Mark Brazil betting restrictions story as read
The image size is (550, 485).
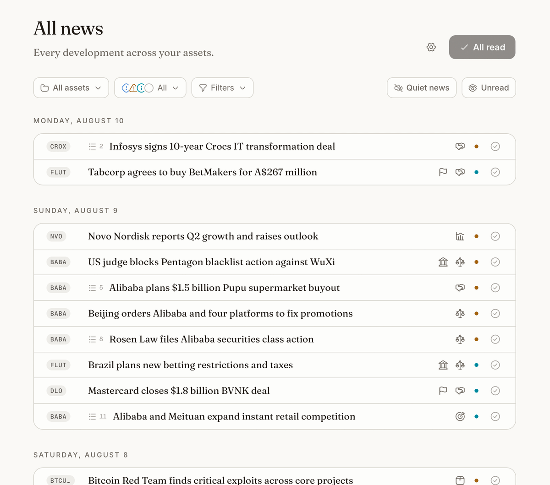[x=495, y=365]
